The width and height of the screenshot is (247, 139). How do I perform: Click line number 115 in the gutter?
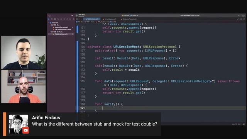coord(83,81)
